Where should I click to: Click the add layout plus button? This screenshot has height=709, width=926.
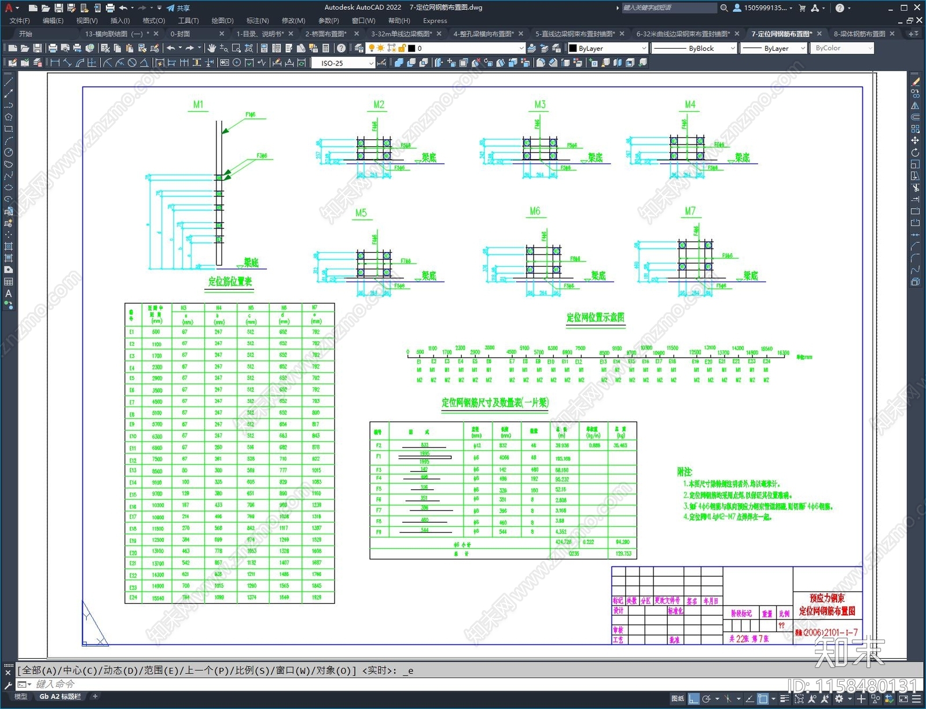95,696
